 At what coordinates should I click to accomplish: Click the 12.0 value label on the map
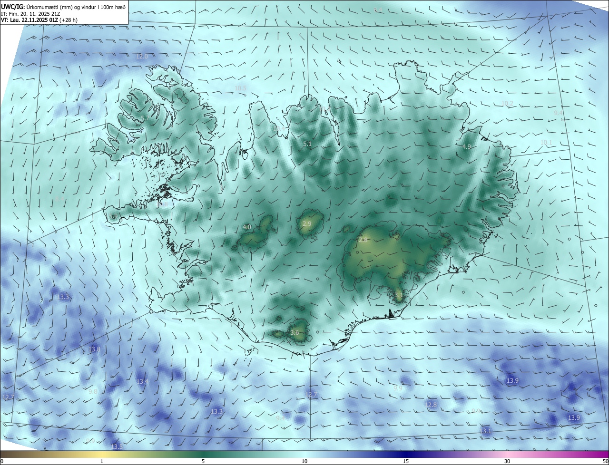(142, 56)
